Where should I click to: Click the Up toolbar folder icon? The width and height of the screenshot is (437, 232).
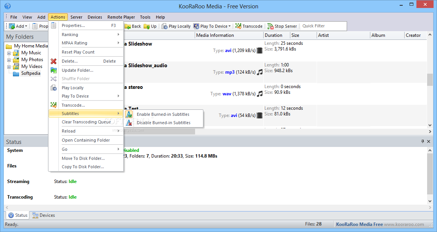click(147, 27)
